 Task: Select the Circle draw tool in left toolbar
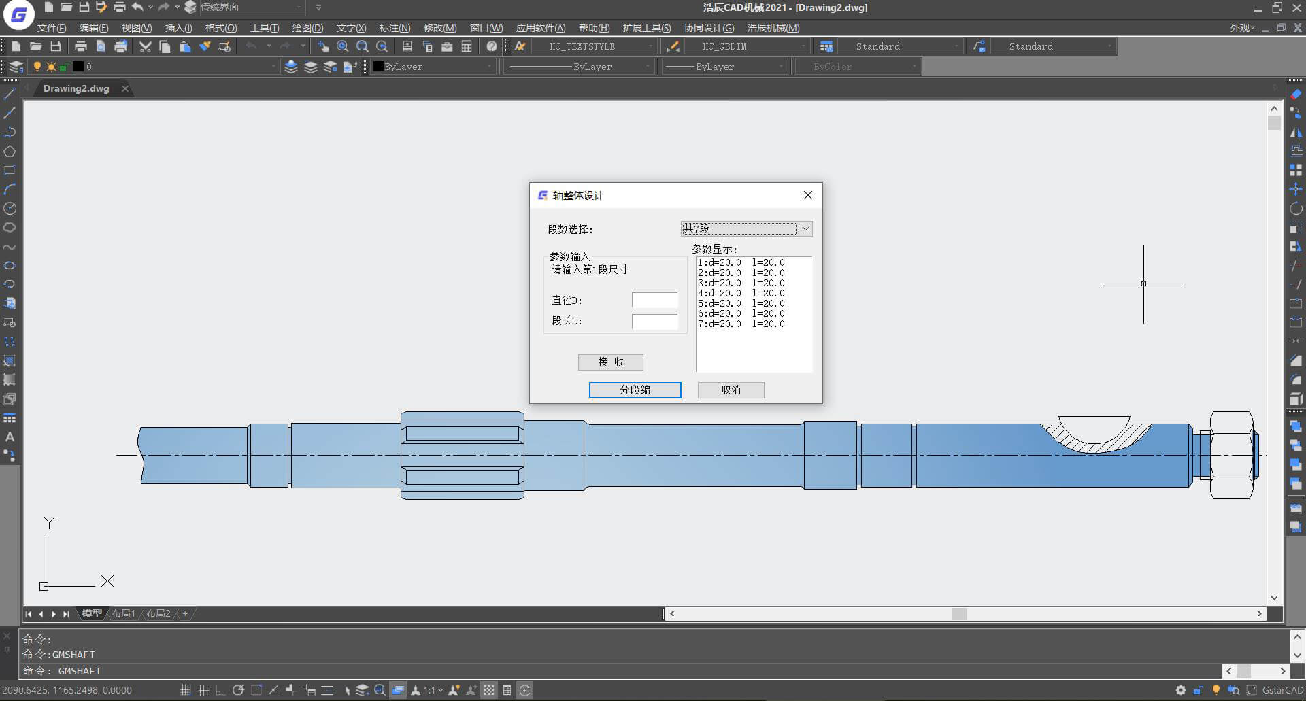[x=10, y=209]
